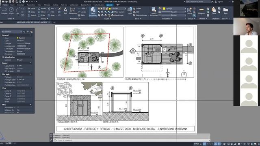The width and height of the screenshot is (260, 146).
Task: Open the No selection dropdown
Action: coord(11,32)
